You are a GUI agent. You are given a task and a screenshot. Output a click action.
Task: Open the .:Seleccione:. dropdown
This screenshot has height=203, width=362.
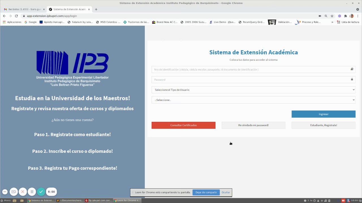[253, 100]
